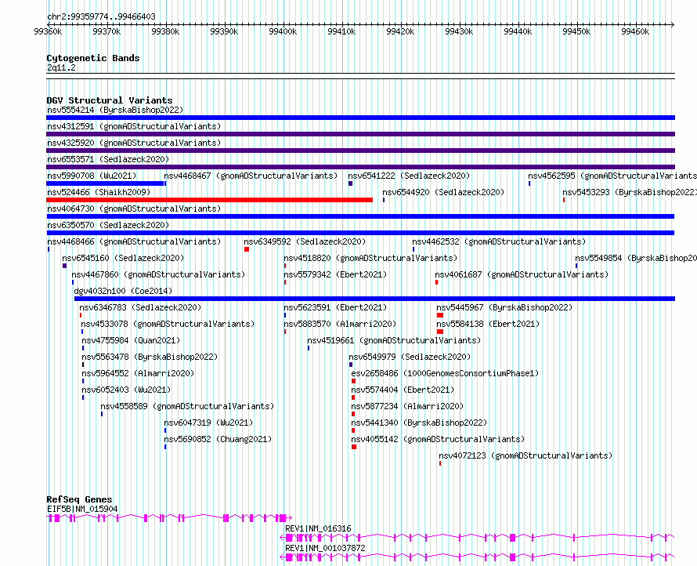This screenshot has height=566, width=697.
Task: Click nsv5445967 (ByrskaBishop2022) label
Action: pyautogui.click(x=504, y=307)
